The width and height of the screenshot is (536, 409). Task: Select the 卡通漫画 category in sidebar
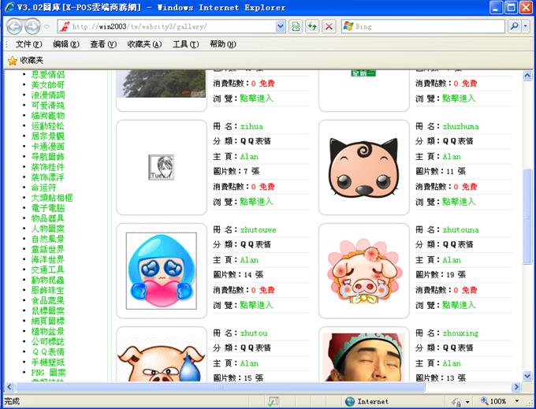pos(47,146)
